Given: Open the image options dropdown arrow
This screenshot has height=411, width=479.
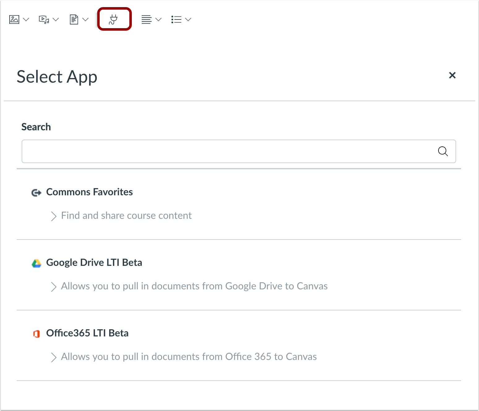Looking at the screenshot, I should point(26,19).
